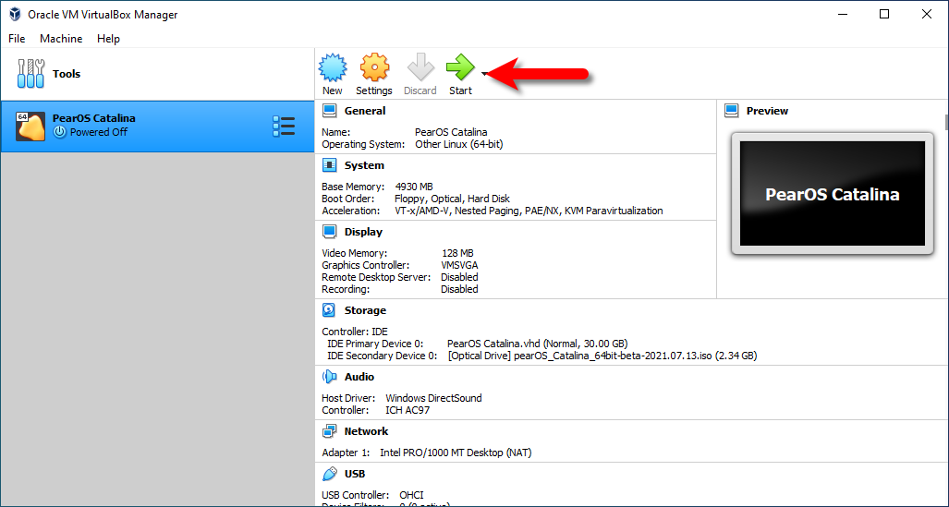Image resolution: width=949 pixels, height=507 pixels.
Task: Open the System settings heading link
Action: click(x=364, y=165)
